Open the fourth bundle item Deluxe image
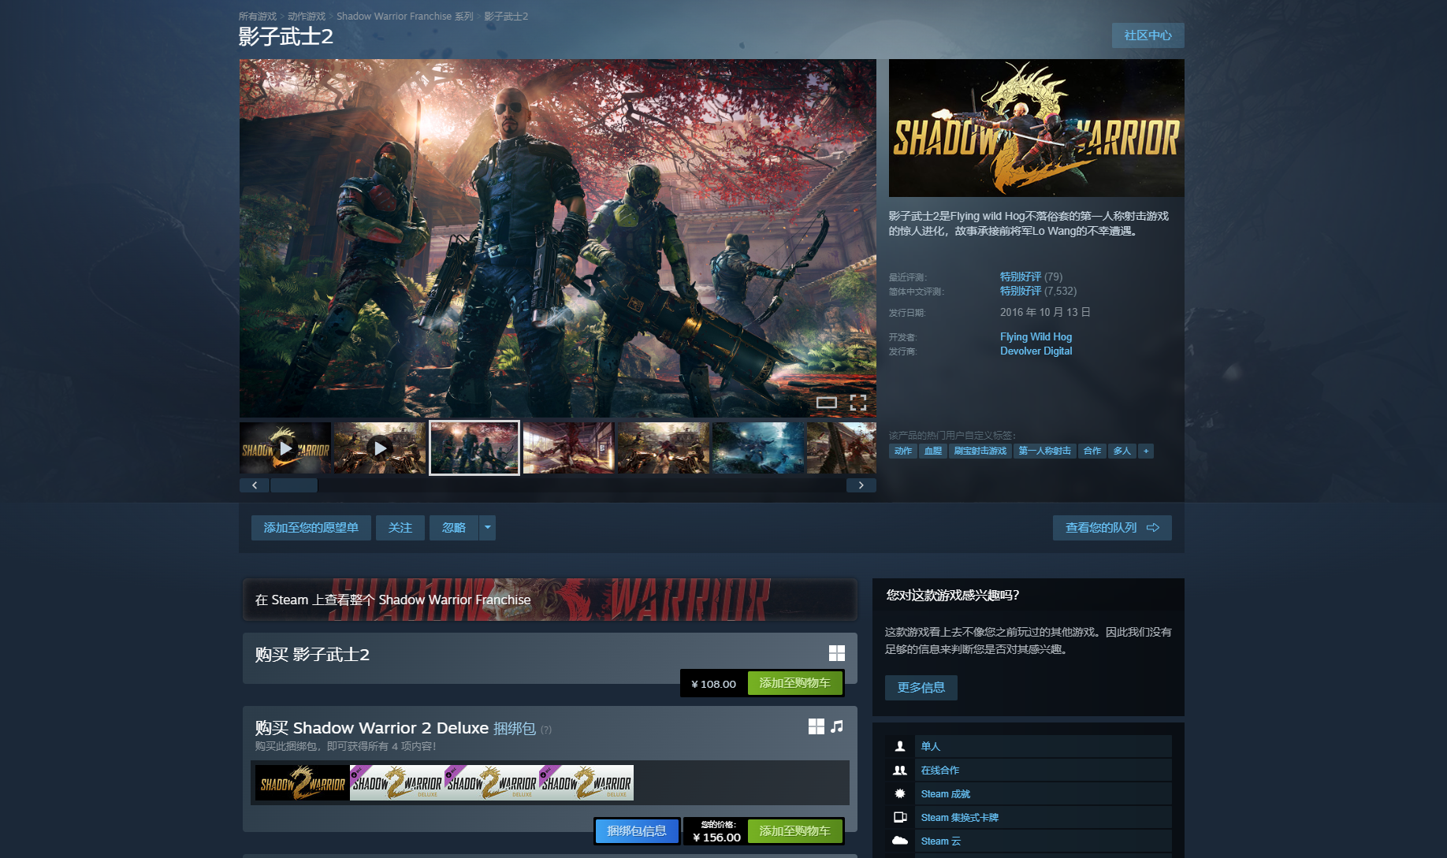This screenshot has height=858, width=1447. (586, 783)
